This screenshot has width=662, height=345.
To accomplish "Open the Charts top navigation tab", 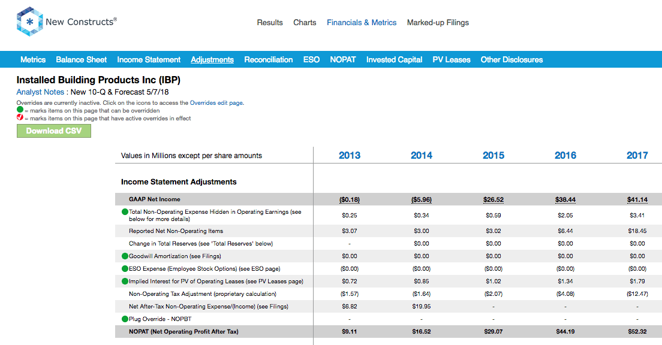I will coord(305,22).
